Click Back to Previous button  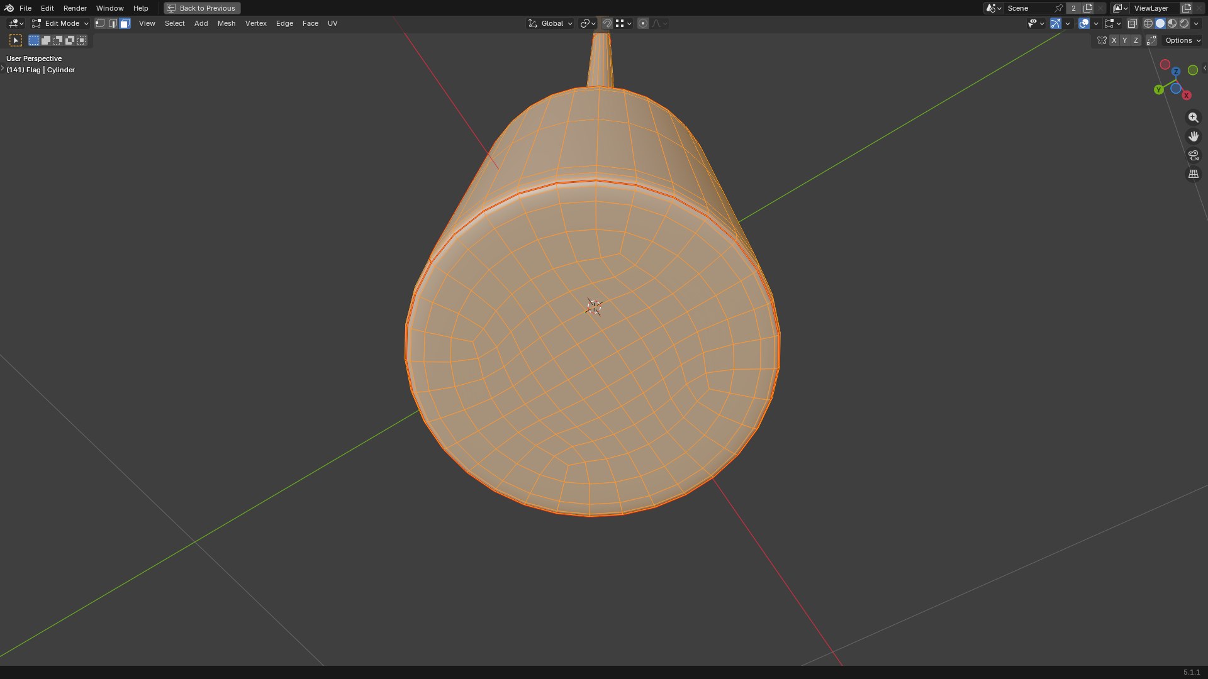202,8
